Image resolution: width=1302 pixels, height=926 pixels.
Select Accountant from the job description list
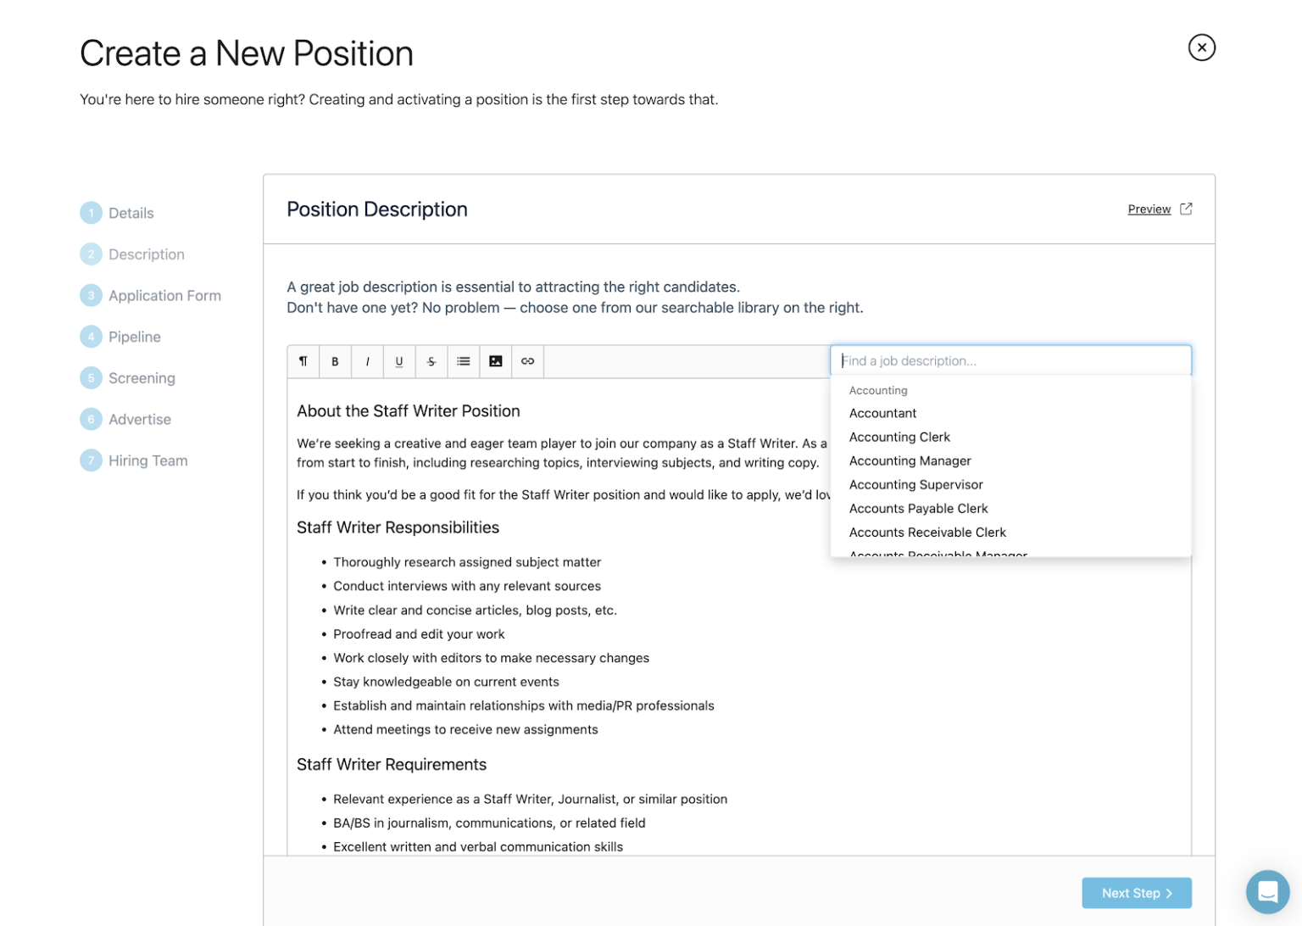pyautogui.click(x=882, y=413)
